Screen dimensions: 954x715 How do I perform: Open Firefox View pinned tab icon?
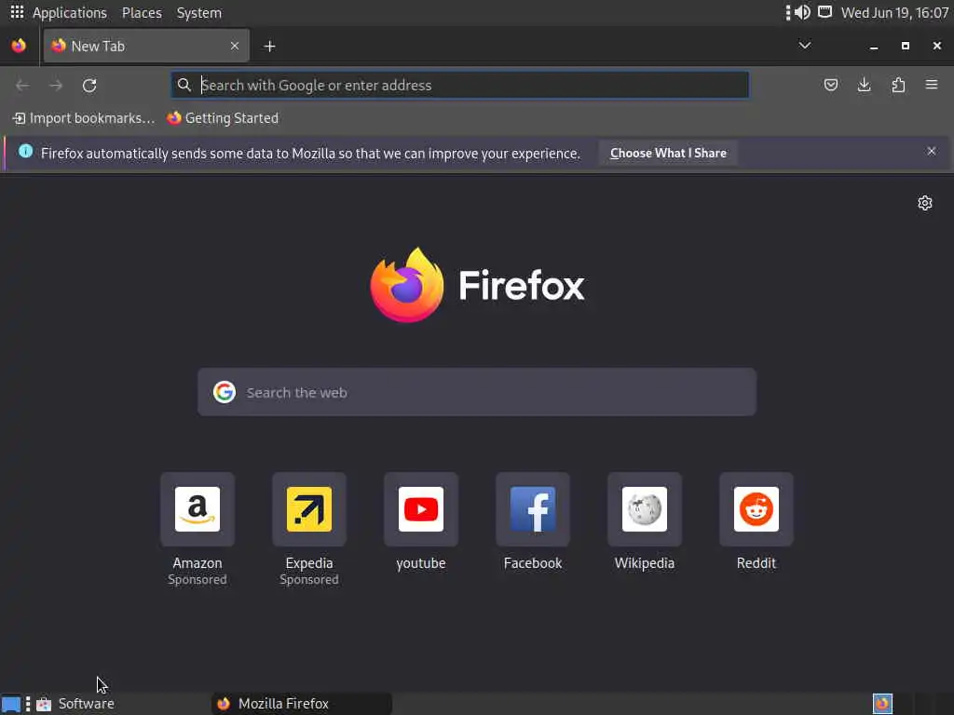coord(19,46)
